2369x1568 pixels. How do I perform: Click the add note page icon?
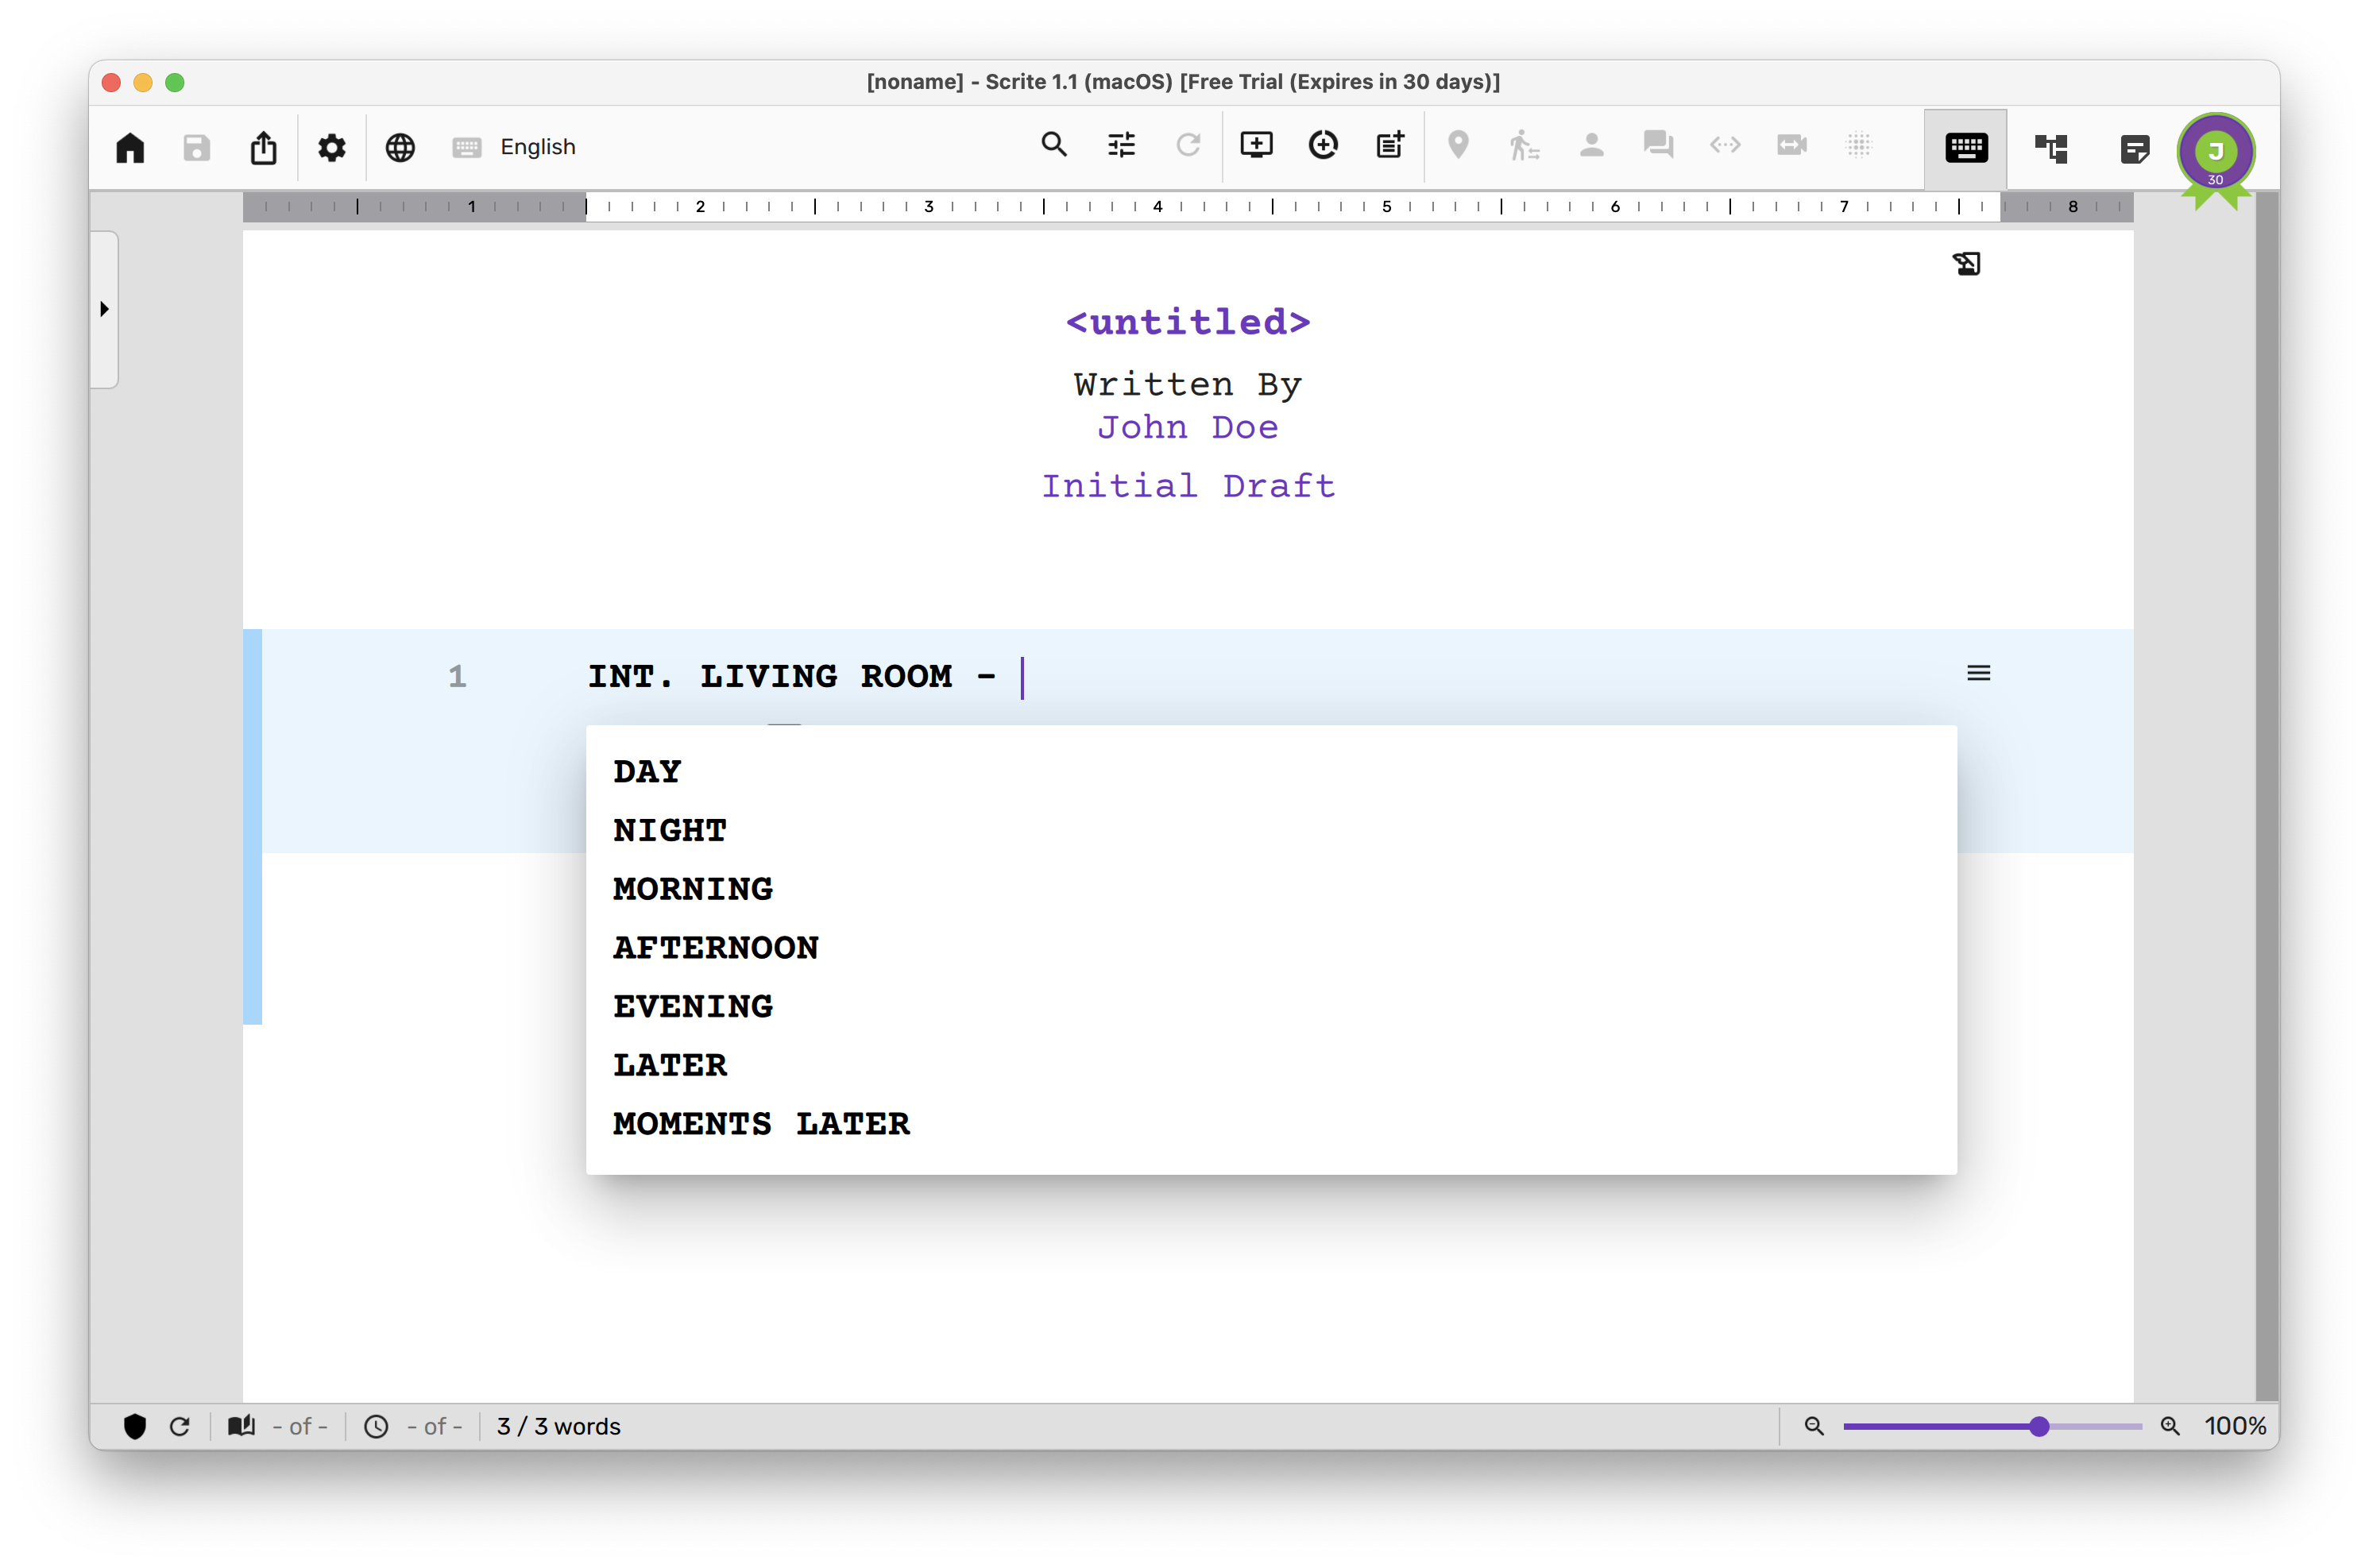coord(1390,145)
